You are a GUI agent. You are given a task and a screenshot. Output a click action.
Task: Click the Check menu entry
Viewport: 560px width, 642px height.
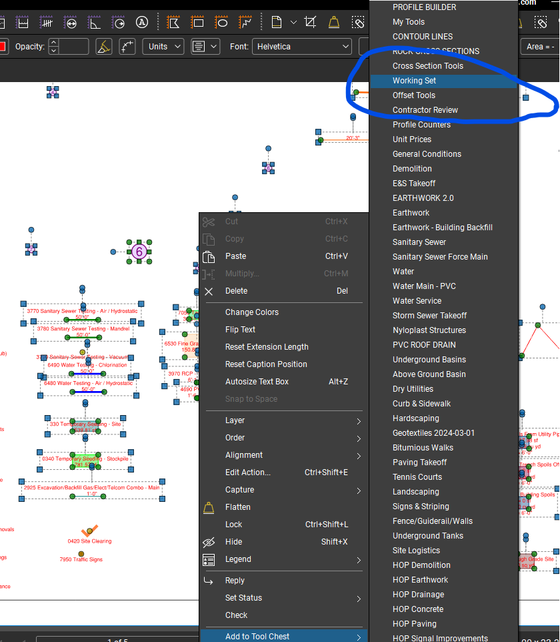coord(284,615)
